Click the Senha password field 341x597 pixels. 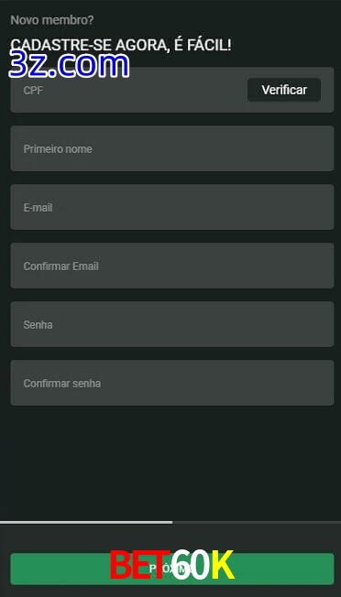[x=172, y=324]
